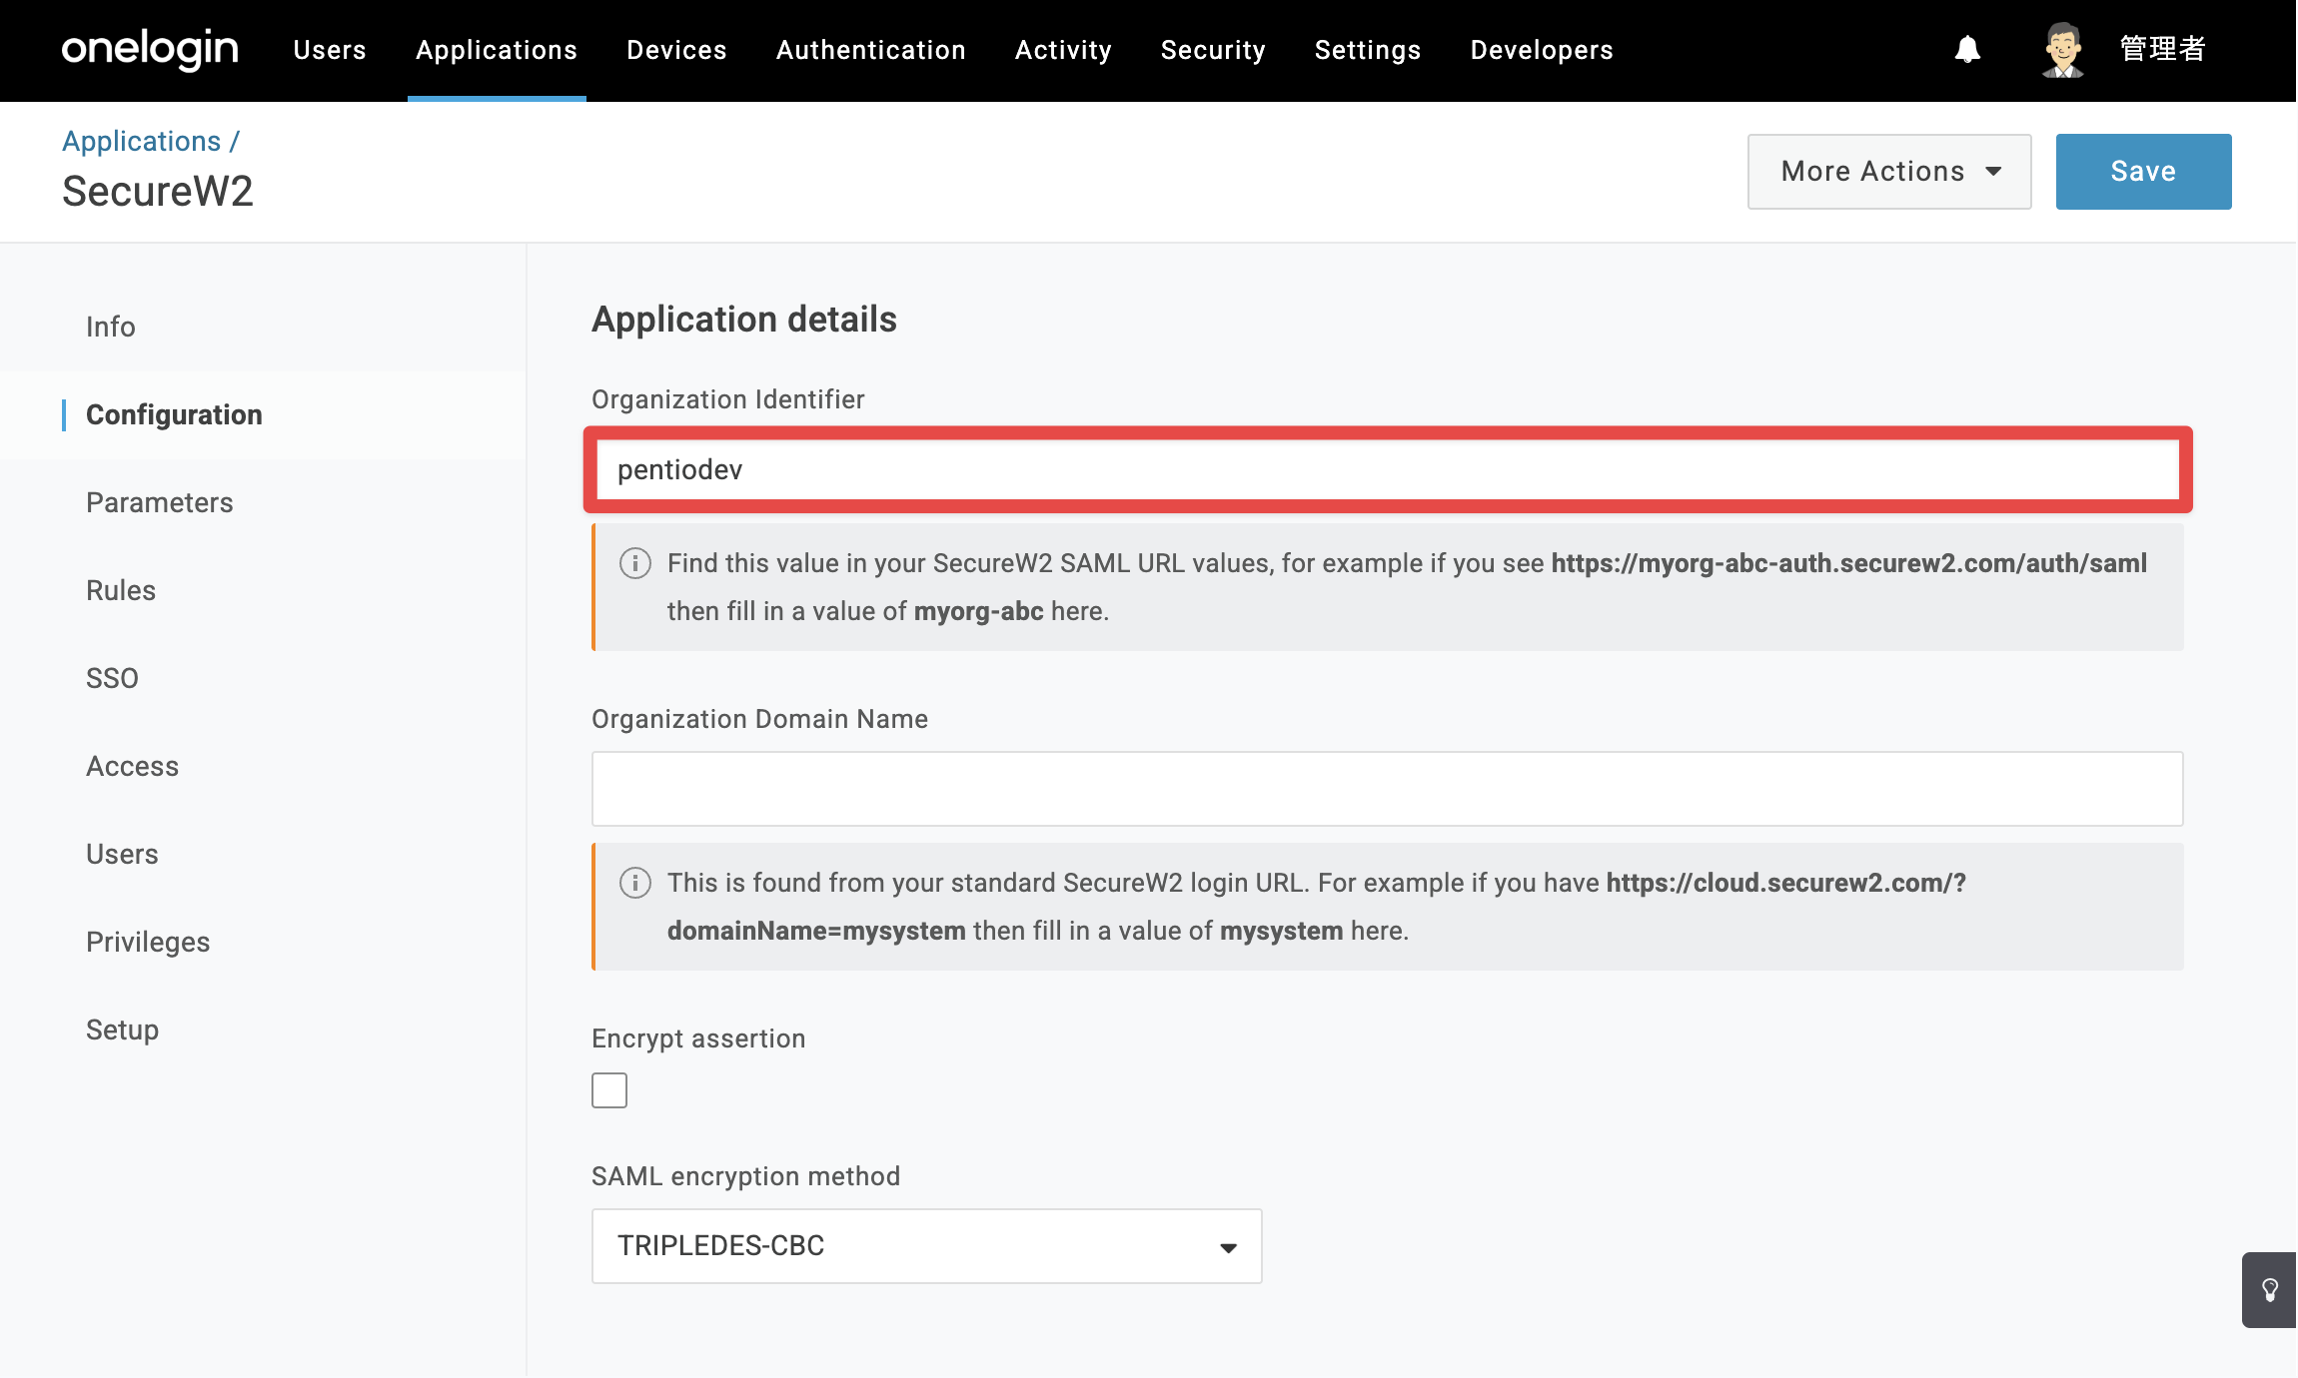This screenshot has width=2298, height=1378.
Task: Open the lightbulb help widget
Action: click(2270, 1289)
